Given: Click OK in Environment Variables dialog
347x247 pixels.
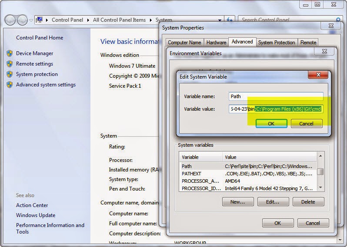Looking at the screenshot, I should click(278, 223).
